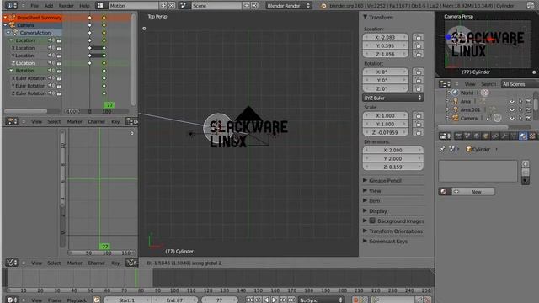Click the End: 87 frame field
Viewport: 539px width, 303px height.
pos(174,300)
